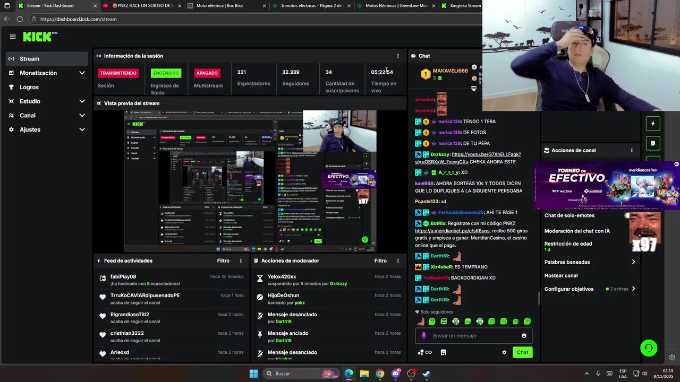
Task: Click the stream preview thumbnail
Action: (250, 180)
